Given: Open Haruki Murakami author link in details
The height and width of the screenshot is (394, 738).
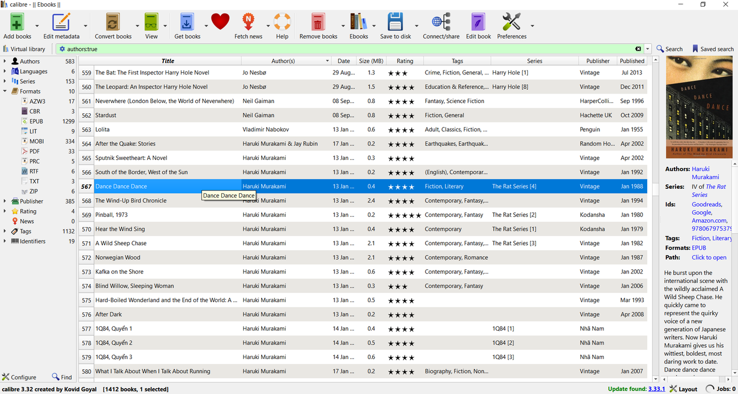Looking at the screenshot, I should point(705,173).
